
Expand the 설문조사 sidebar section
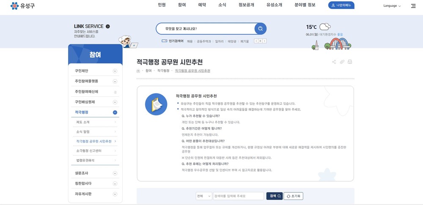tap(115, 173)
